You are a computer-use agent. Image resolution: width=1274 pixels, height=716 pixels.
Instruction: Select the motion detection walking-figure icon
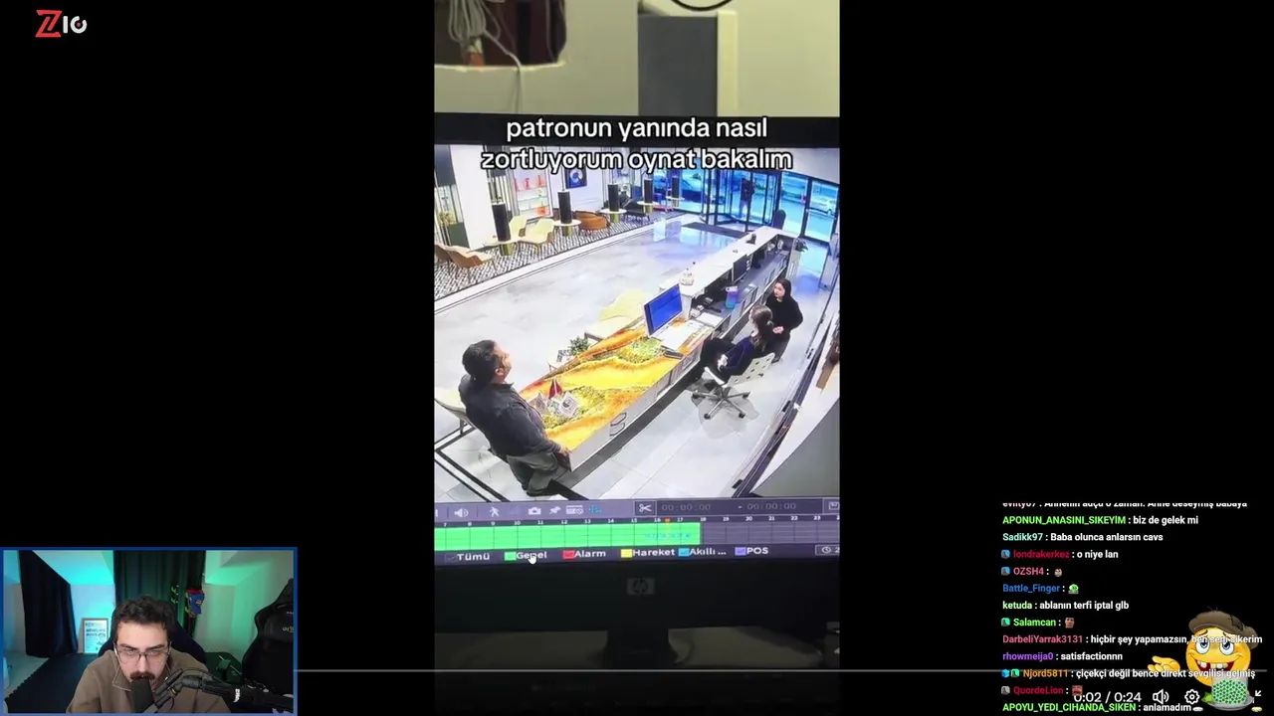coord(494,511)
